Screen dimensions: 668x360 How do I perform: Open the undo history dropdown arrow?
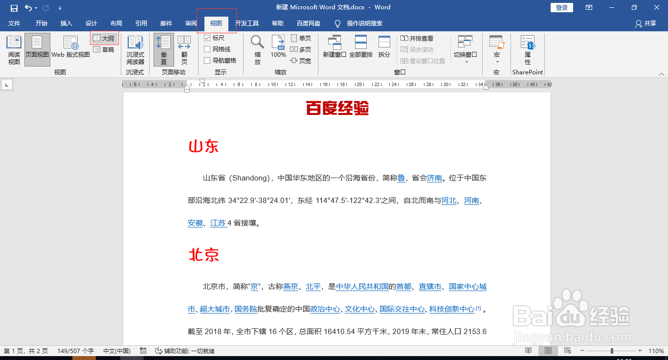click(36, 8)
